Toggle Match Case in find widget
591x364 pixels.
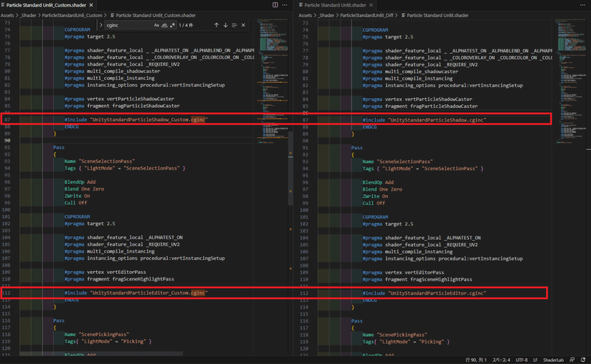tap(157, 25)
